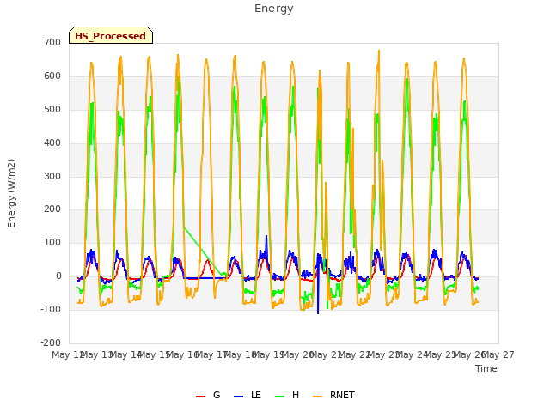Screen dimensions: 550x412
Task: Click the Energy chart title
Action: 274,9
